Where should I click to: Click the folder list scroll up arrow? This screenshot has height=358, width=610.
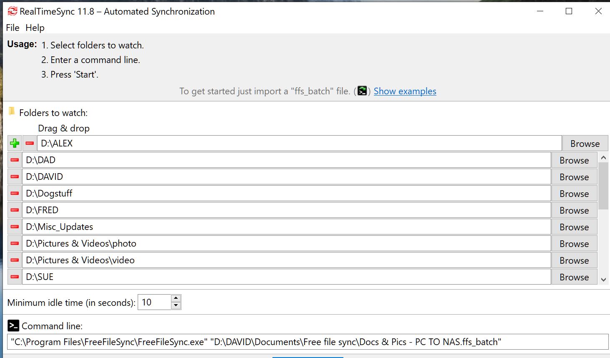point(603,158)
